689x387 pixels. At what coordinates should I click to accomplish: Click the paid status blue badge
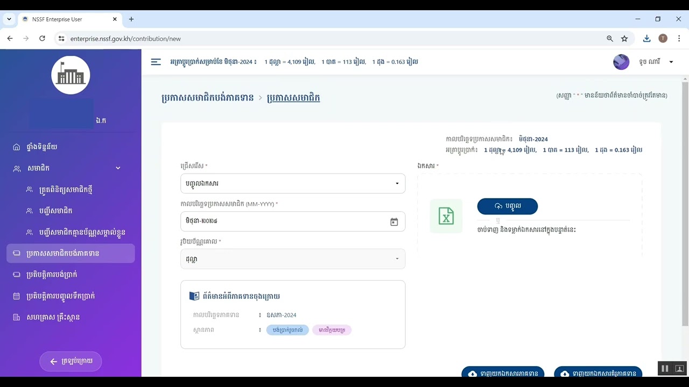pyautogui.click(x=287, y=330)
